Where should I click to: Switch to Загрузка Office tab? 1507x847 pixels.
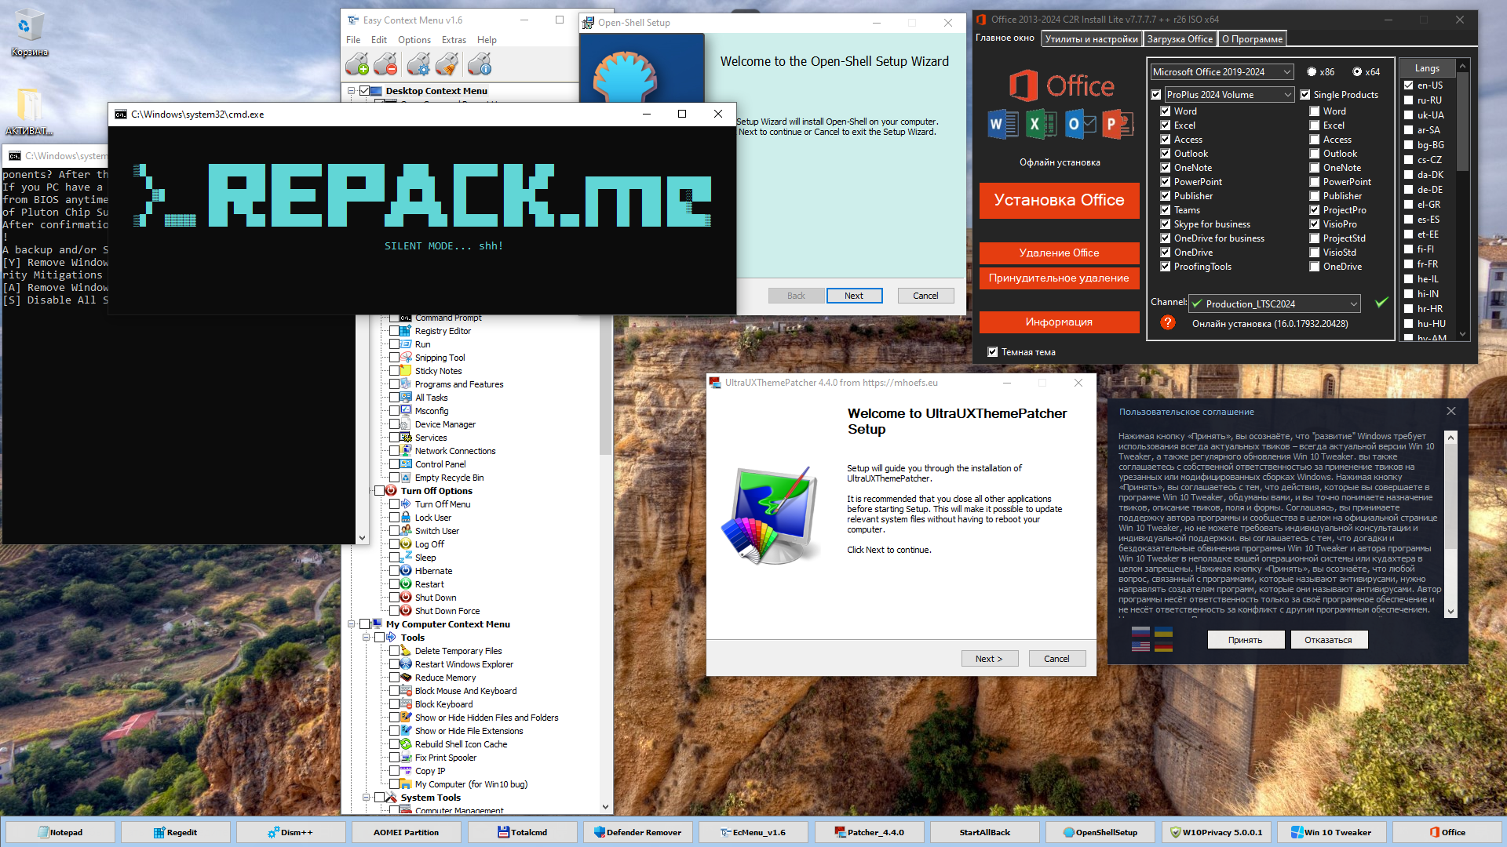[x=1180, y=38]
